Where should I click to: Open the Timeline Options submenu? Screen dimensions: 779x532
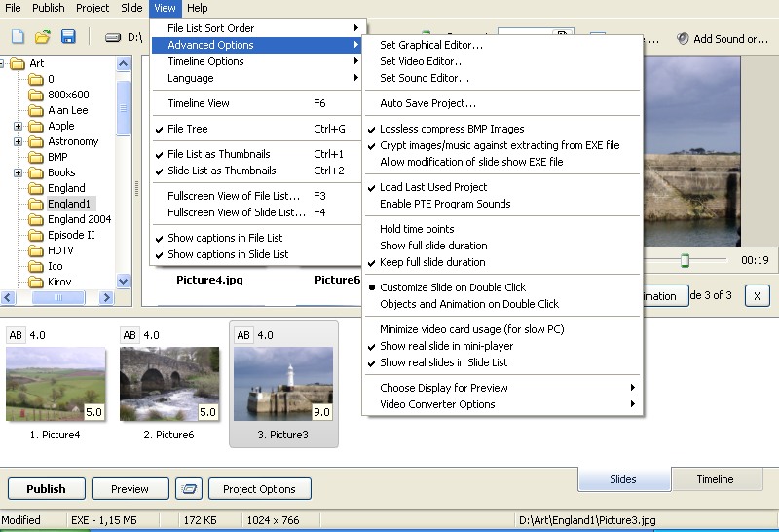tap(205, 61)
